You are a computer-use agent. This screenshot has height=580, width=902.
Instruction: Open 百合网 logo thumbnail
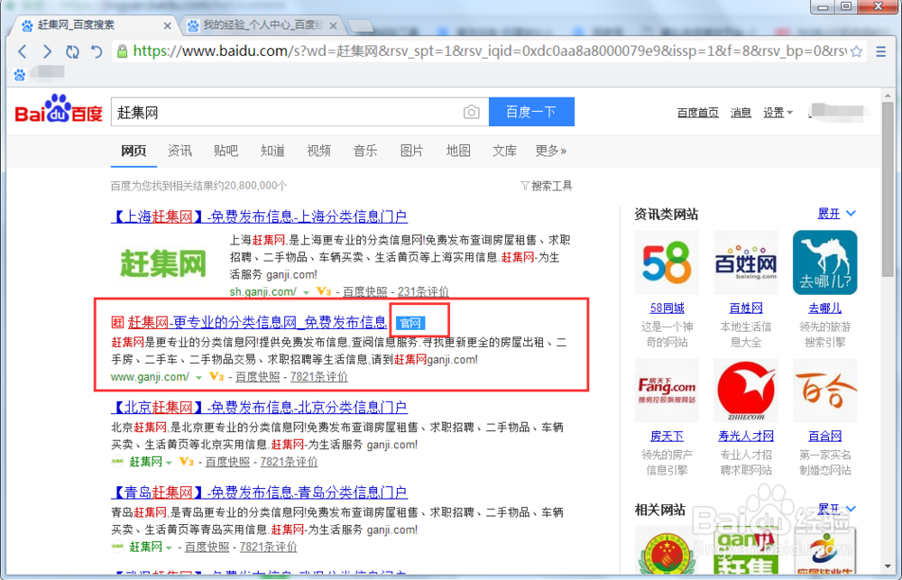(824, 391)
